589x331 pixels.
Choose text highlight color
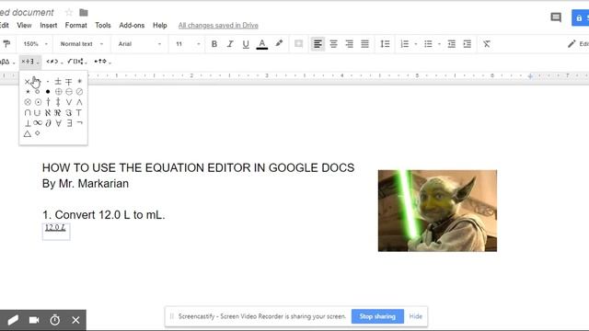(279, 43)
